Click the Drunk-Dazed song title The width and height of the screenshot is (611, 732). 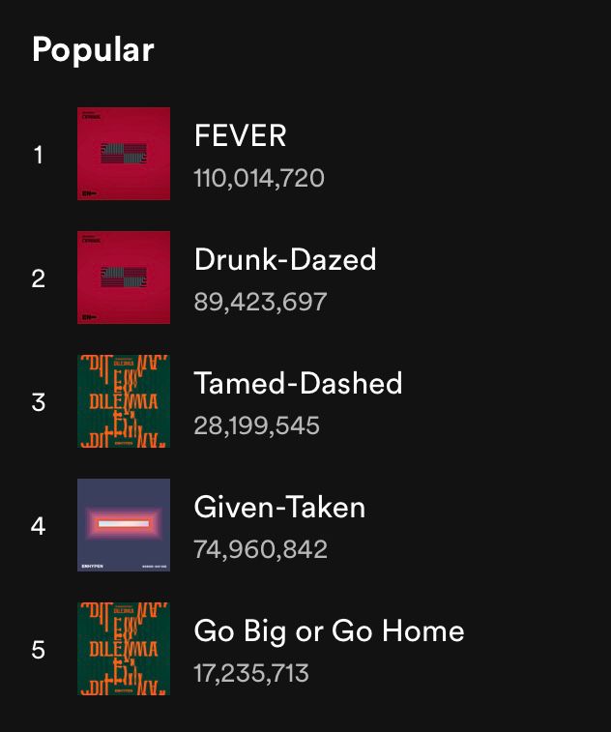click(x=285, y=259)
